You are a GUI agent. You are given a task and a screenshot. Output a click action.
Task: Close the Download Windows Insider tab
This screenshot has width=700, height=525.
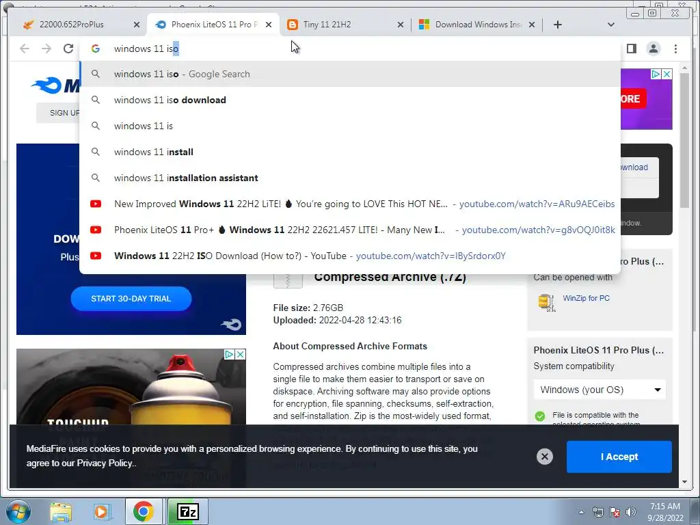(x=532, y=25)
